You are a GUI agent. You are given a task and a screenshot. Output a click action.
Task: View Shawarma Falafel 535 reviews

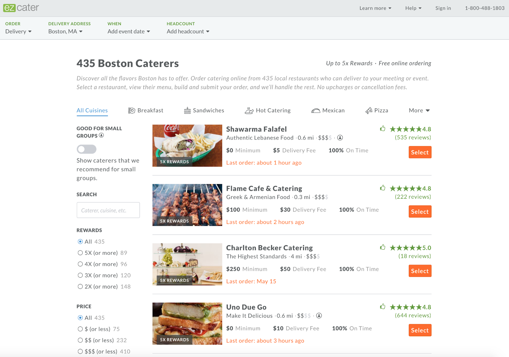413,138
